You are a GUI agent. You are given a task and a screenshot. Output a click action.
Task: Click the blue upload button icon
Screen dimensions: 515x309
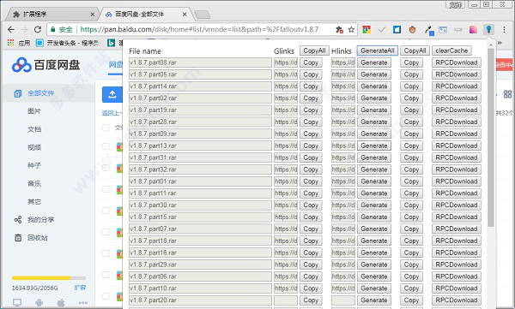[112, 94]
